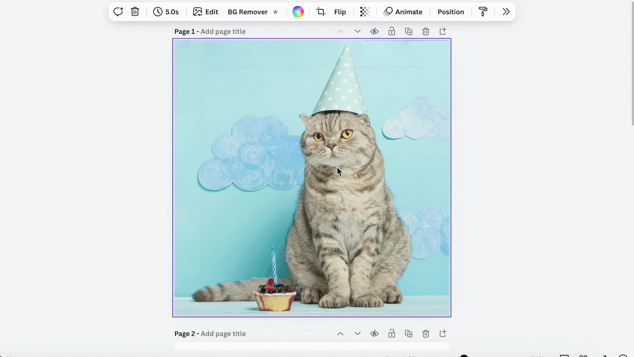Screen dimensions: 634x357
Task: Select the Flip option
Action: coord(340,12)
